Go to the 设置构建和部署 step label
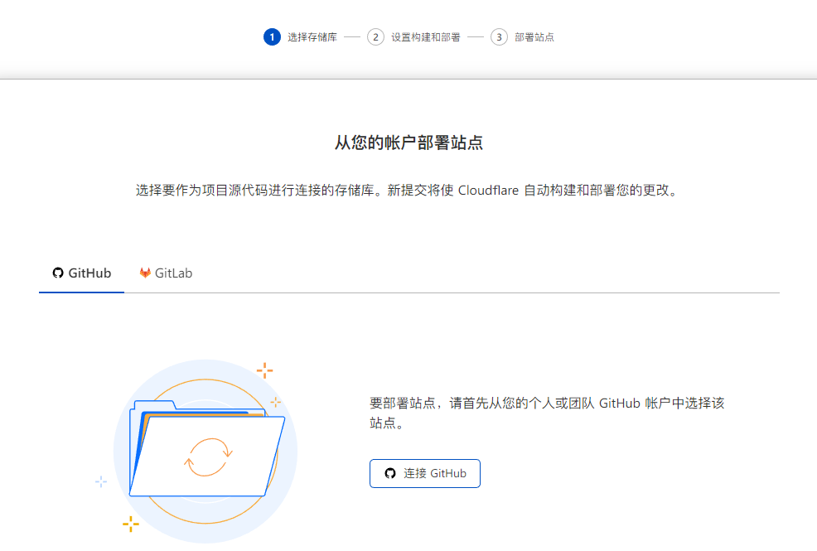This screenshot has width=817, height=551. coord(425,37)
